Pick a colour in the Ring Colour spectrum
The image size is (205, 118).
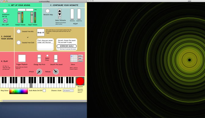tap(19, 91)
